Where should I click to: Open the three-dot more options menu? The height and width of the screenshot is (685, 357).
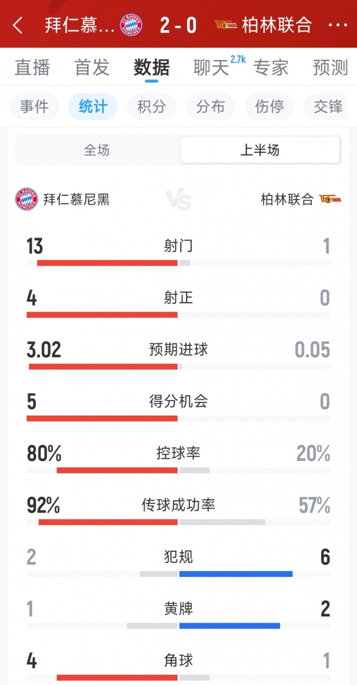pyautogui.click(x=338, y=25)
